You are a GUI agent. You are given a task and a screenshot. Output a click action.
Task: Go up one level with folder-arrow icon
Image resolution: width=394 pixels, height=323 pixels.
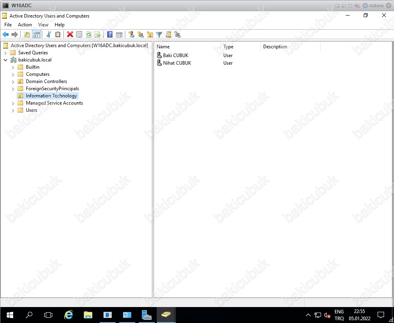pyautogui.click(x=27, y=34)
